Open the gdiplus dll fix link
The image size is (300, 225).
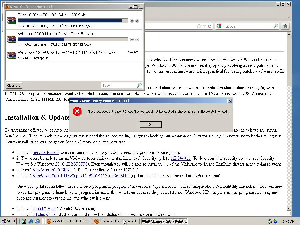(44, 214)
